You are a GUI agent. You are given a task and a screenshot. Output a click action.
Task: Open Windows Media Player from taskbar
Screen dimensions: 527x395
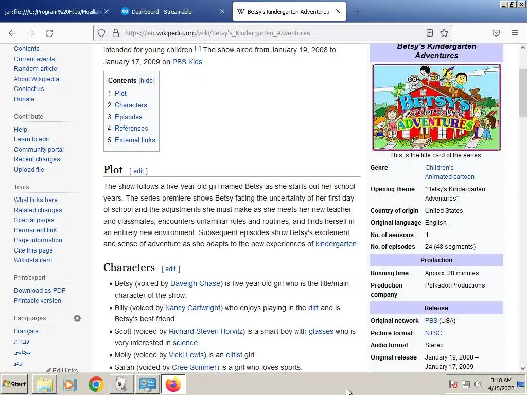point(70,384)
